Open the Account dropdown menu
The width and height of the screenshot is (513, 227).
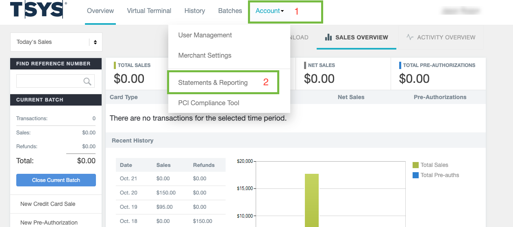(x=270, y=11)
